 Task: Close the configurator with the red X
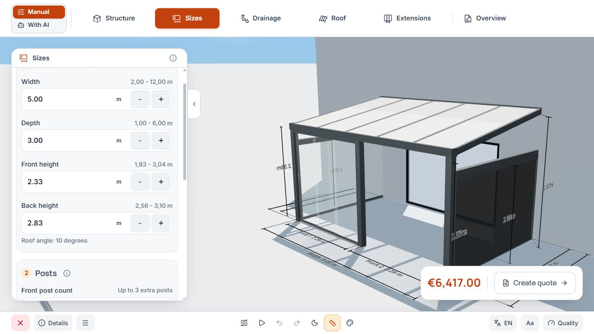coord(20,323)
